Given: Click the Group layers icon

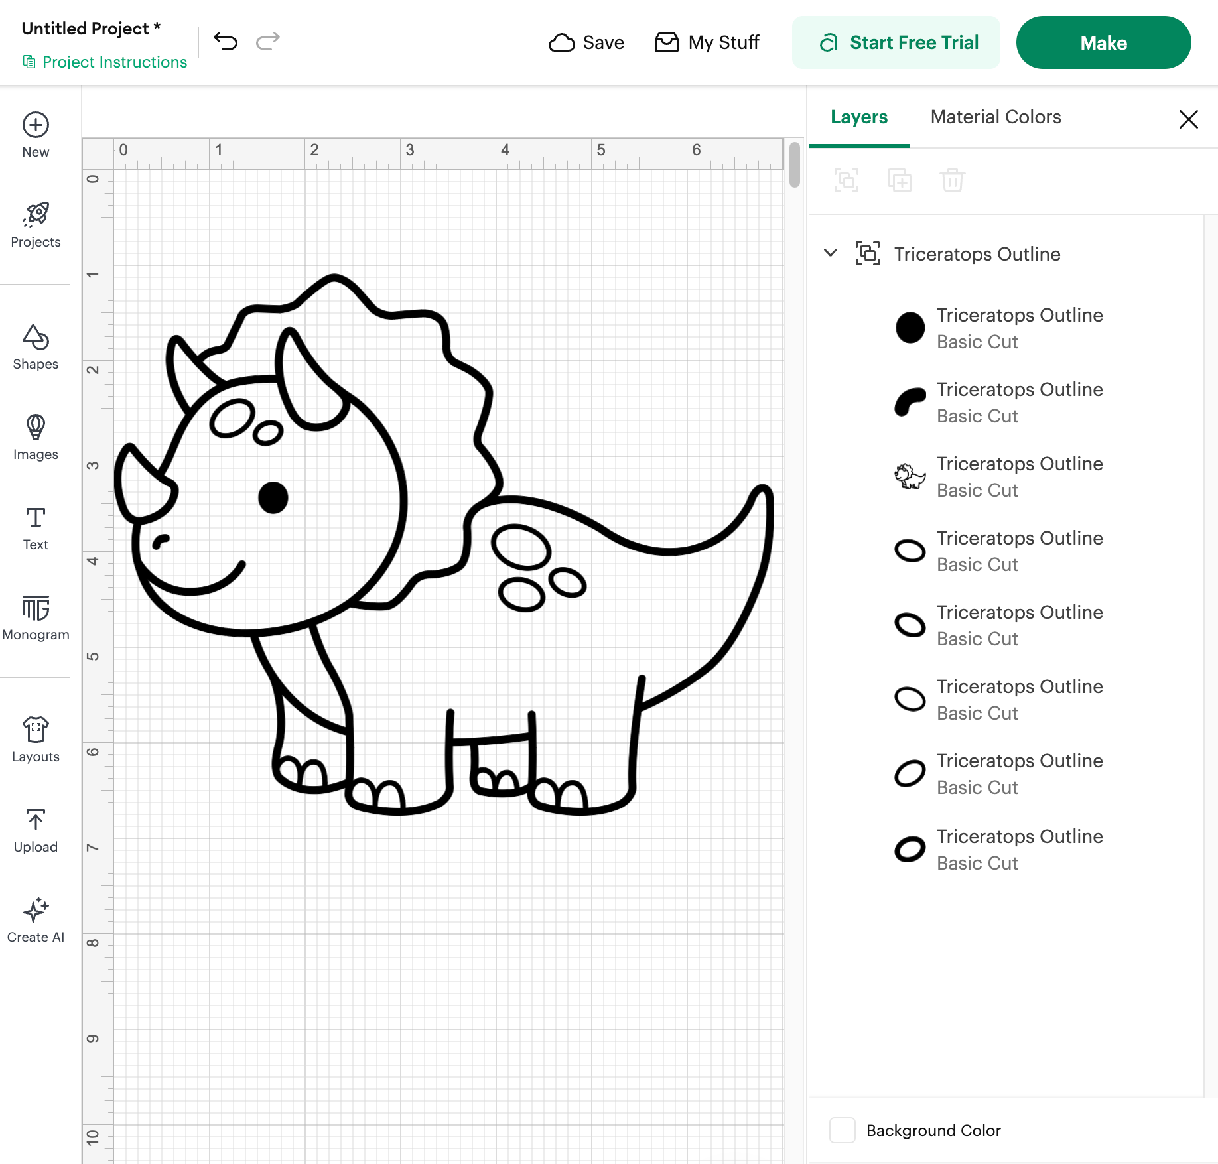Looking at the screenshot, I should (x=846, y=180).
